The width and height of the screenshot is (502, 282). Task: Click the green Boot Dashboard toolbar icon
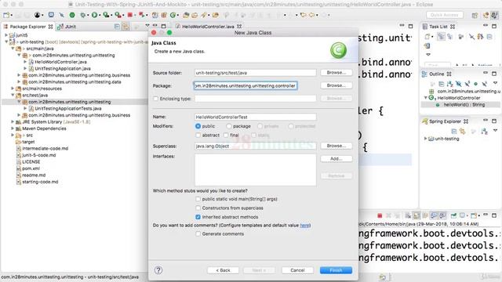[72, 15]
